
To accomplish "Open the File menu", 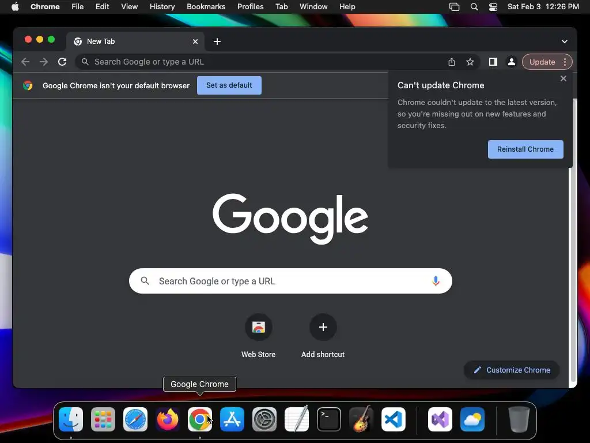I will click(78, 7).
